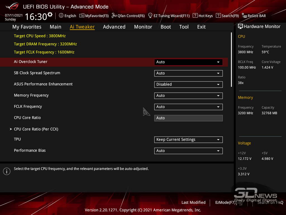Select Performance Bias label
This screenshot has width=286, height=215.
pos(30,150)
